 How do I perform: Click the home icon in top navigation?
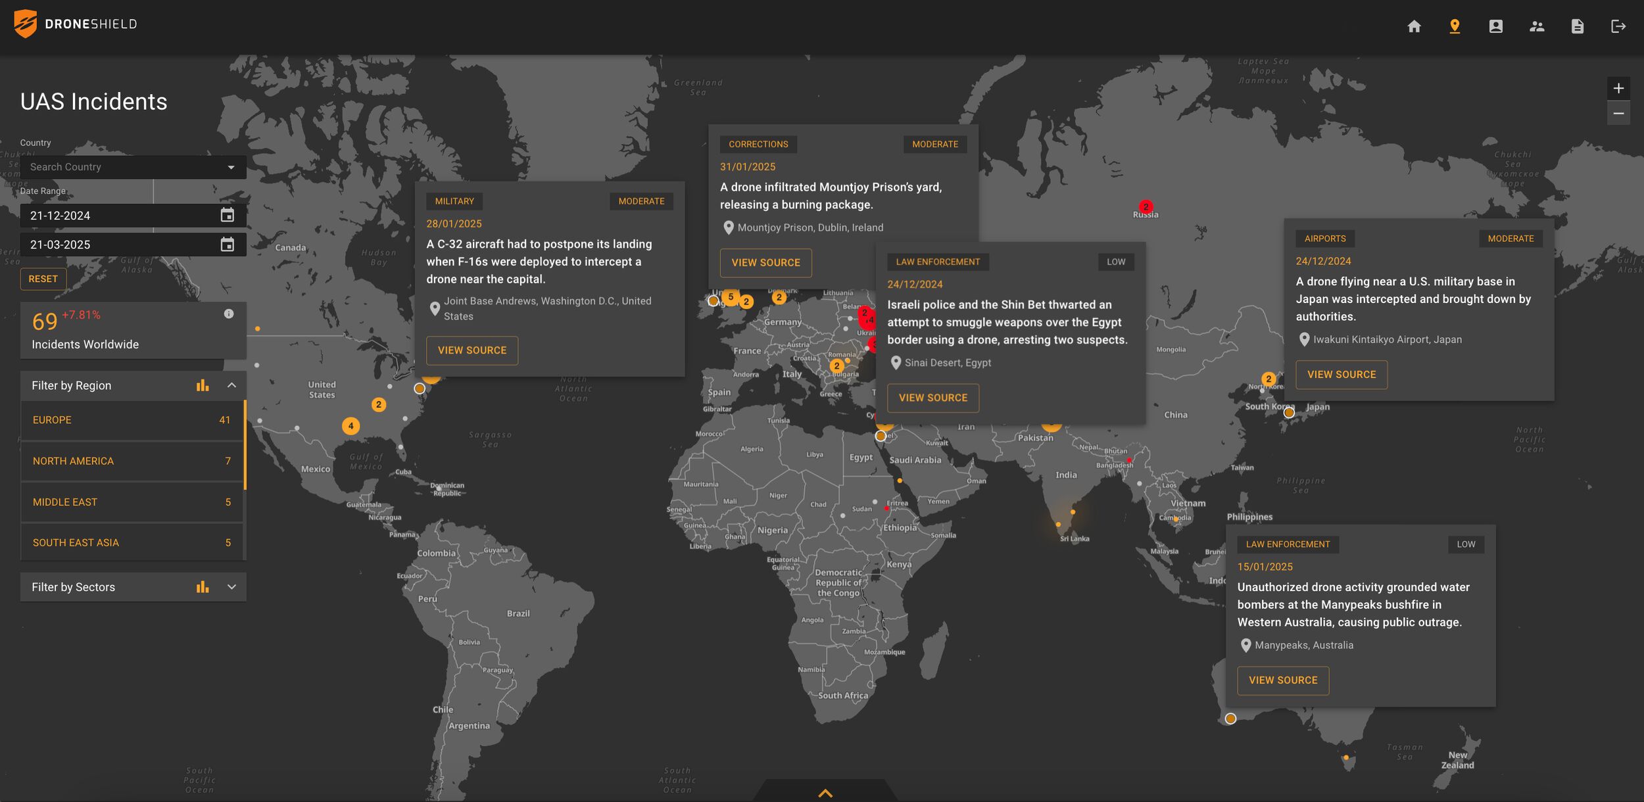click(x=1414, y=26)
